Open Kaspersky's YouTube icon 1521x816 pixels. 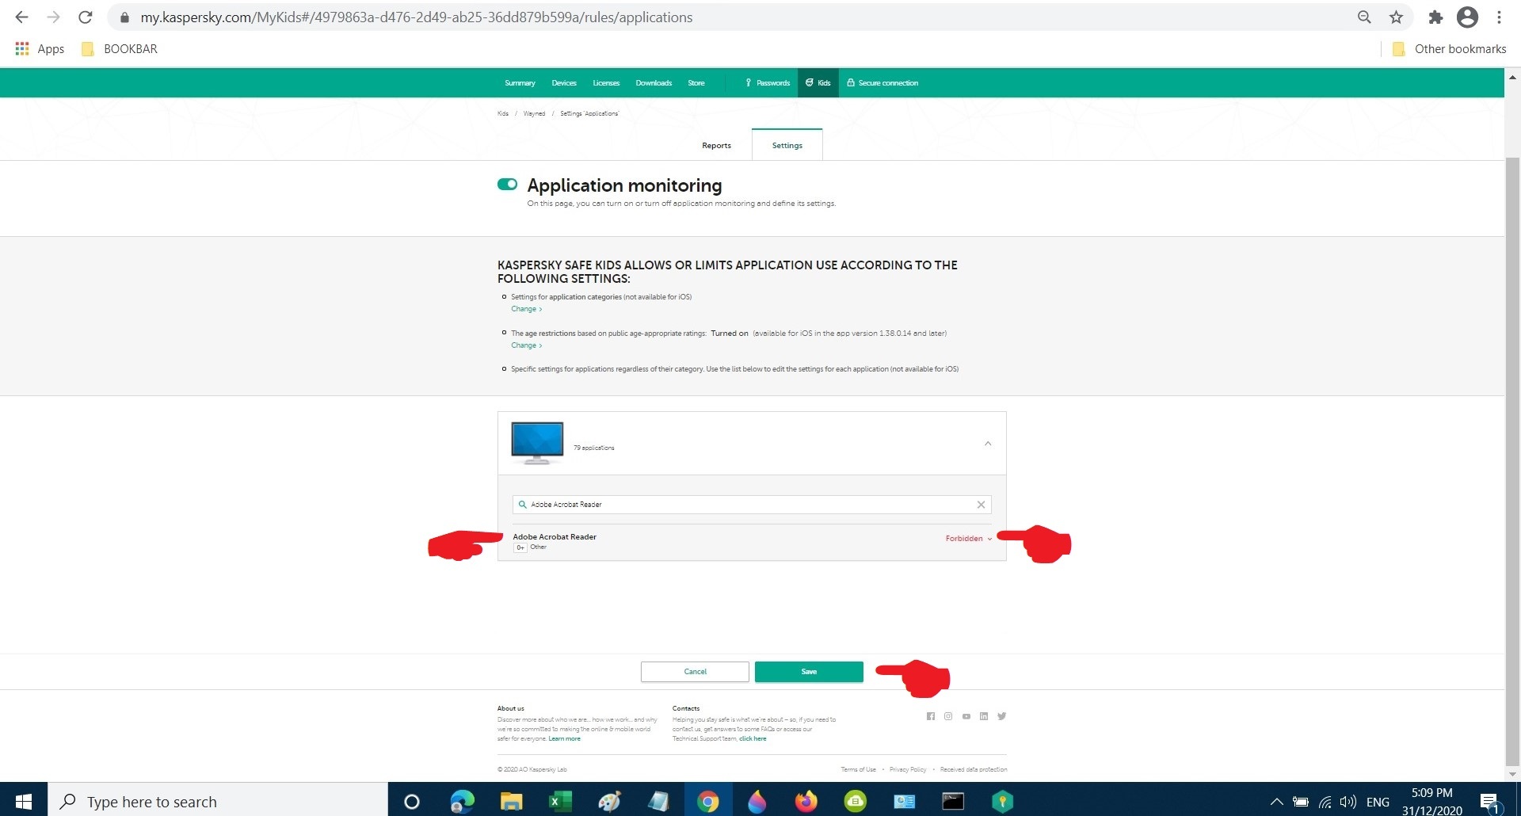(x=966, y=716)
